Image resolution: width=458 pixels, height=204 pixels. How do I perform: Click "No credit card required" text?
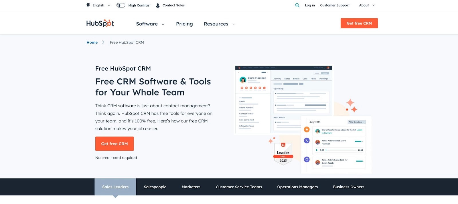click(116, 158)
